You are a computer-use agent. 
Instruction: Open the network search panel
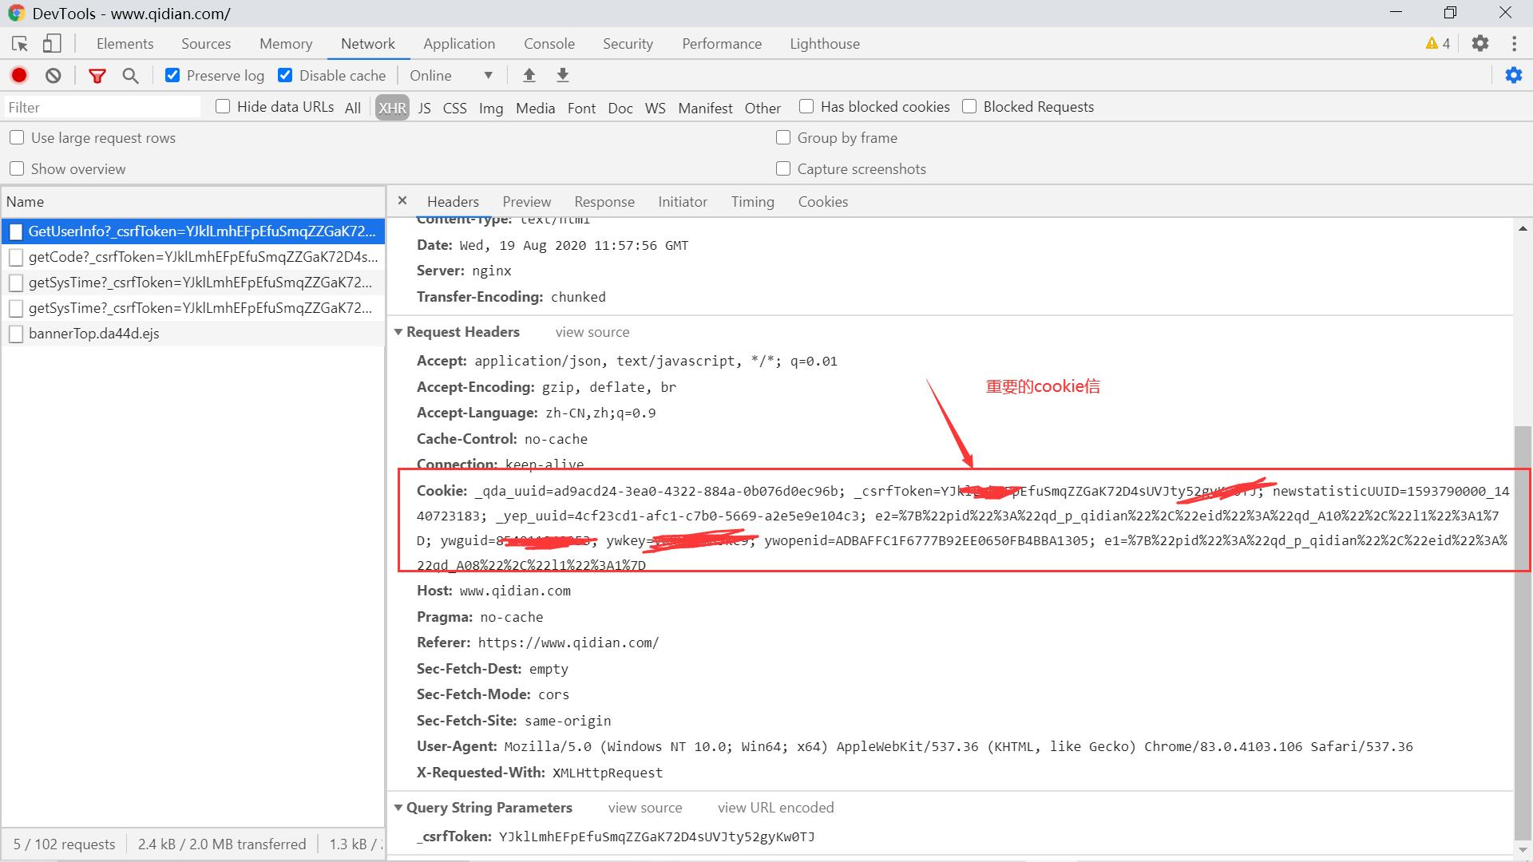(x=130, y=75)
